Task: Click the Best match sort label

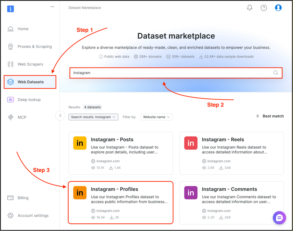Action: point(273,116)
